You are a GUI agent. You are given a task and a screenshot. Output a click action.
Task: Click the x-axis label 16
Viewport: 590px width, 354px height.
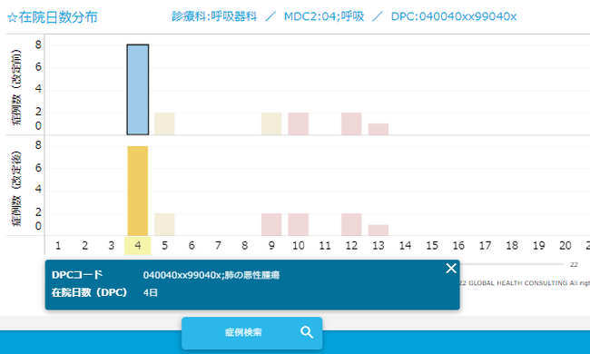[x=458, y=246]
